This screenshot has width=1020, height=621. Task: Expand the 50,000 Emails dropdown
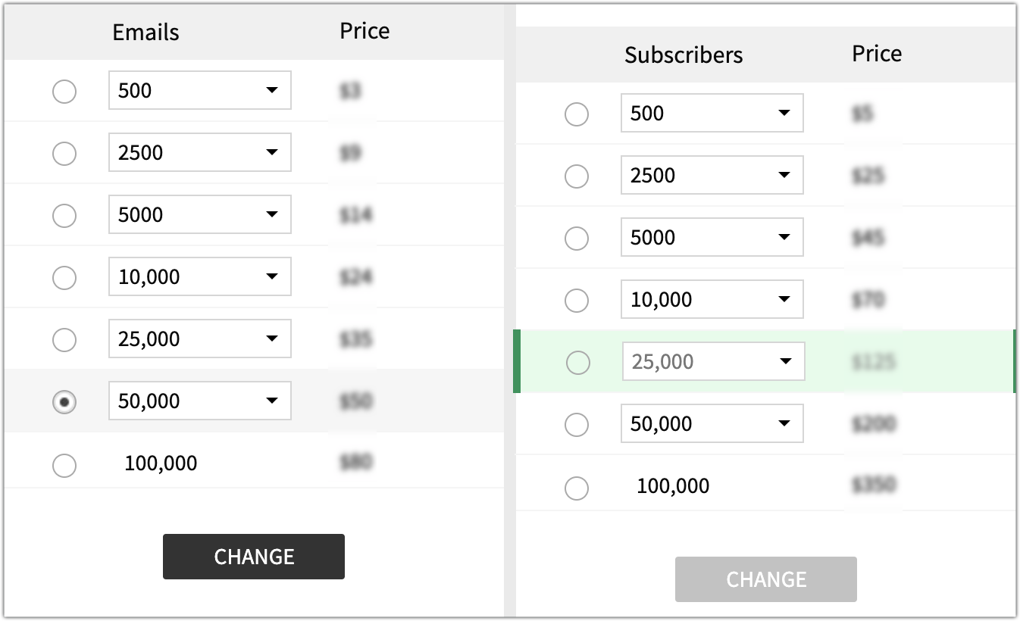(x=200, y=401)
